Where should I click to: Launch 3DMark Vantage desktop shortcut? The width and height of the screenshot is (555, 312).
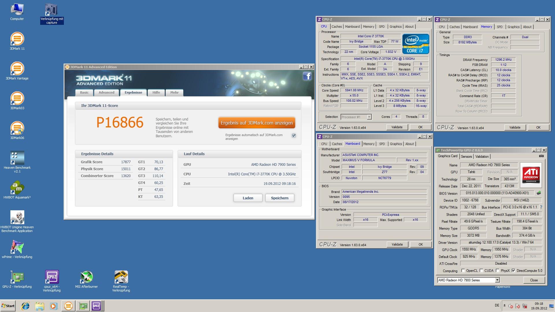pos(17,71)
